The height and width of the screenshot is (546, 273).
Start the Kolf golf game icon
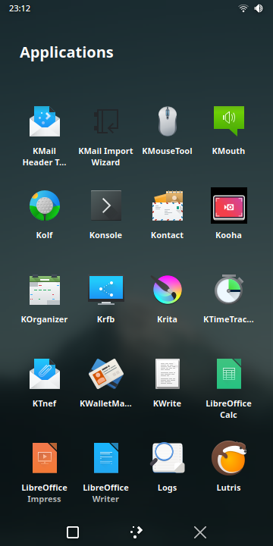[x=45, y=206]
